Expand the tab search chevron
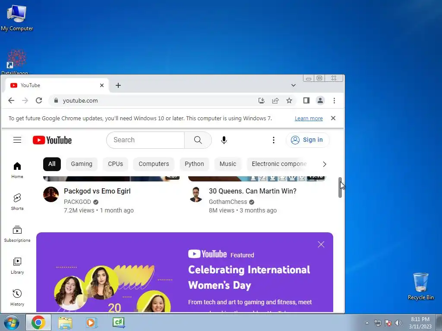442x331 pixels. (x=294, y=85)
